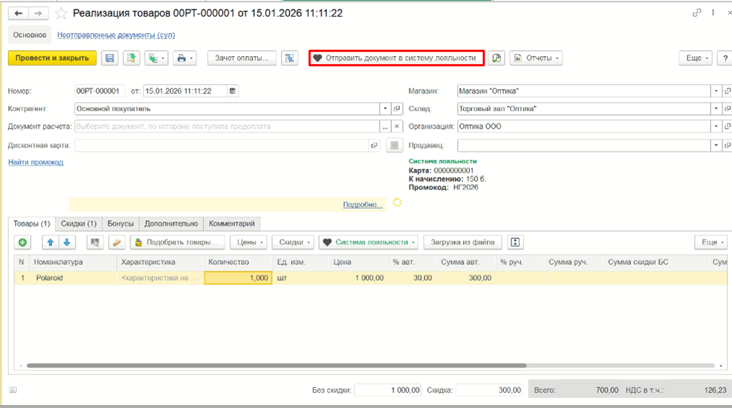Select the Polaroid nomenclature cell
The width and height of the screenshot is (732, 408).
73,278
